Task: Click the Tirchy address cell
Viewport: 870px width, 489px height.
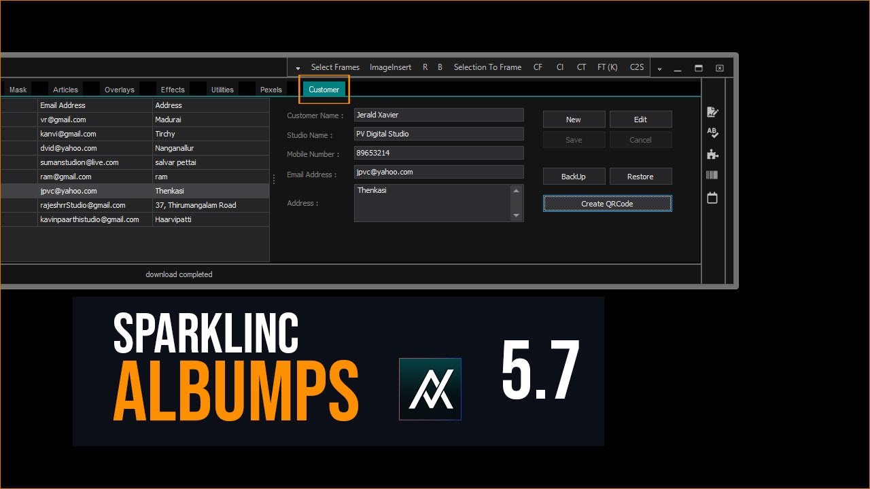Action: [x=211, y=134]
